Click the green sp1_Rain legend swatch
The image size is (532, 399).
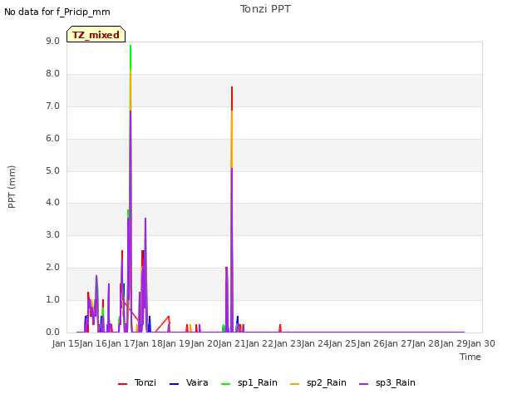[225, 384]
